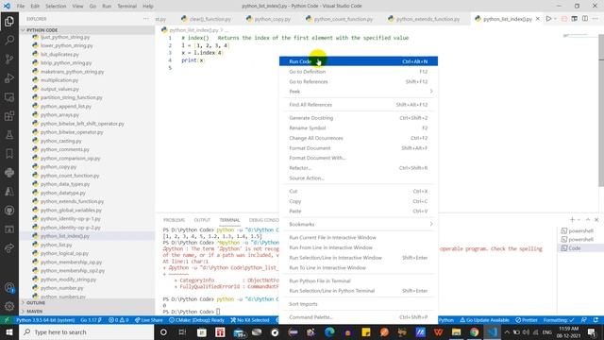Expand the Peek submenu arrow
Screen dimensions: 604x340
(x=431, y=92)
